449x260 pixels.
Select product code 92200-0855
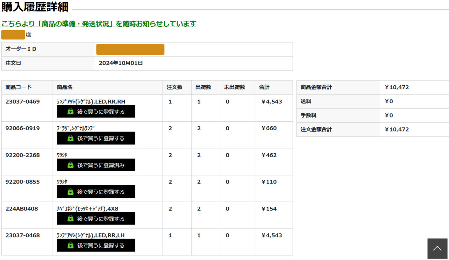point(22,182)
